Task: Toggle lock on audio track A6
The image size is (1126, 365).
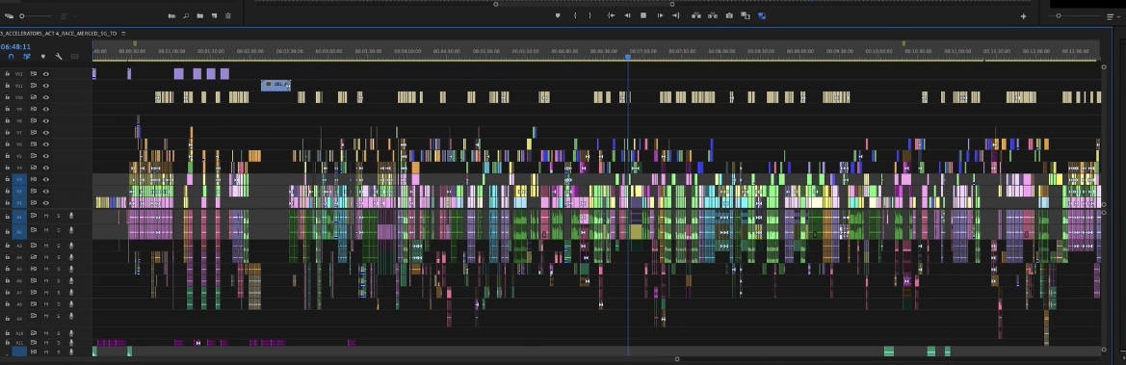Action: 7,281
